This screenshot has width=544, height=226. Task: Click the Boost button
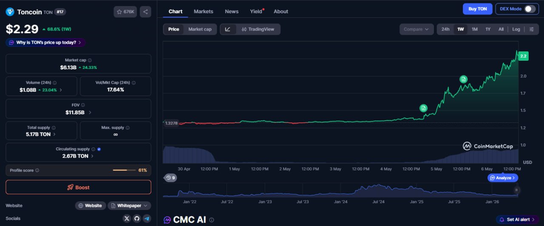[x=78, y=187]
